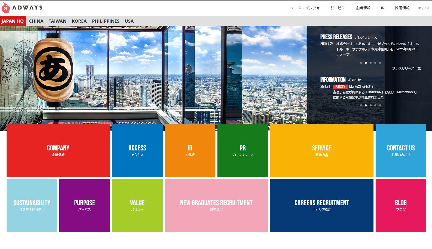Open the purple PURPOSE tile

click(x=85, y=206)
